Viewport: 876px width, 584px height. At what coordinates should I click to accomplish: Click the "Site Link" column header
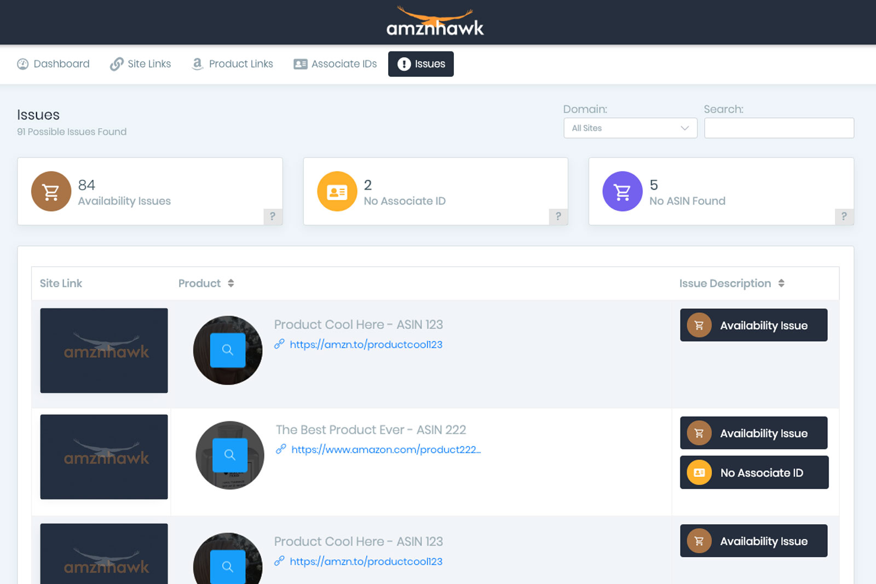61,283
